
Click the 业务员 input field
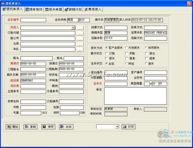click(x=116, y=84)
